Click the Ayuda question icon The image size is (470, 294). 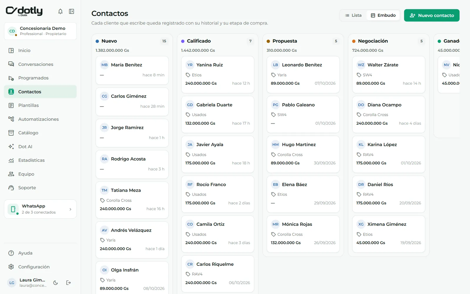point(11,253)
